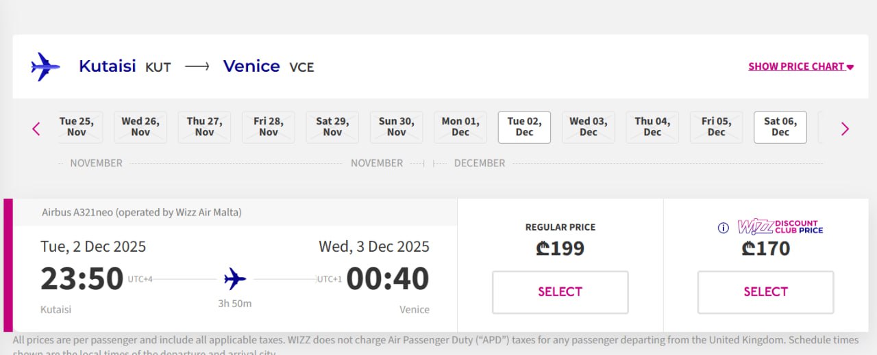This screenshot has height=355, width=877.
Task: Select the Discount Club £170 fare
Action: click(x=765, y=292)
